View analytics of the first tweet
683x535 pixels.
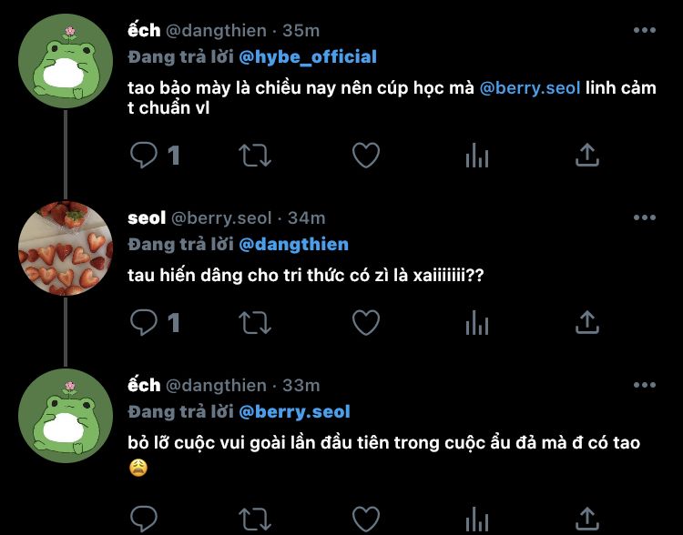[x=476, y=156]
